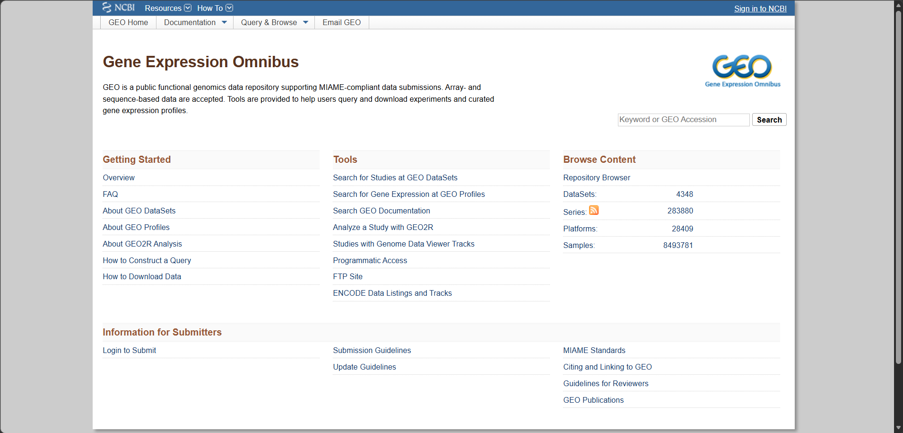903x433 pixels.
Task: Click the Getting Started section heading
Action: (137, 159)
